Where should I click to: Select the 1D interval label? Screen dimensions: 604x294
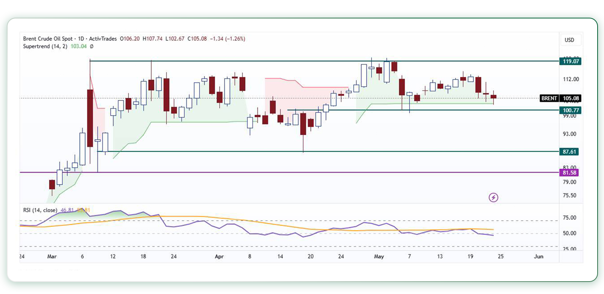click(x=81, y=39)
